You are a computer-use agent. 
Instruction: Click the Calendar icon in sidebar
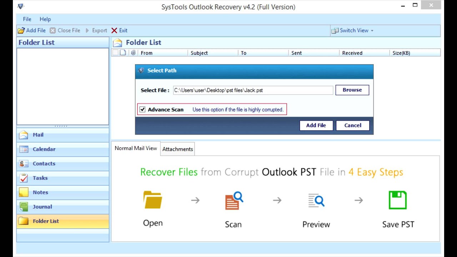(24, 149)
